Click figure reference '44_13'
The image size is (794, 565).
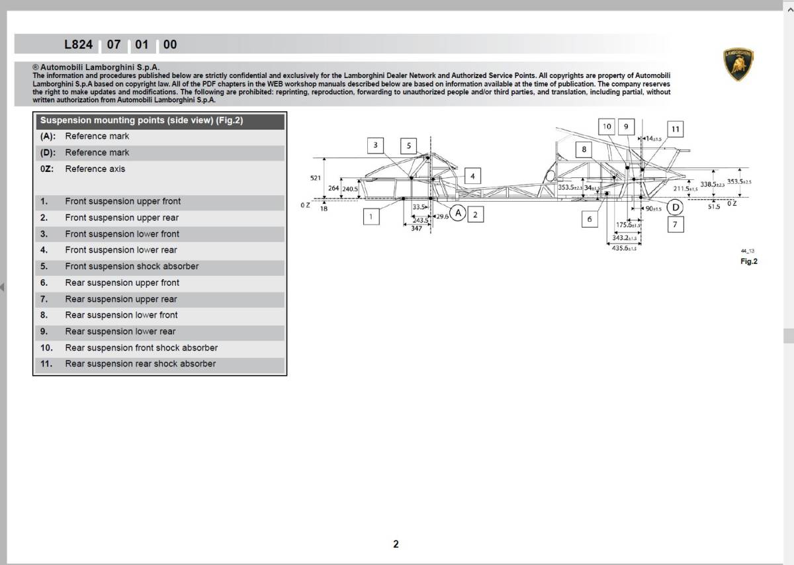(x=748, y=251)
